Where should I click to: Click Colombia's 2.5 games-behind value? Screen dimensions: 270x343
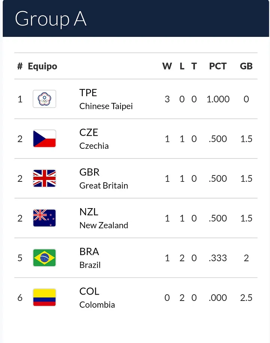tap(246, 298)
